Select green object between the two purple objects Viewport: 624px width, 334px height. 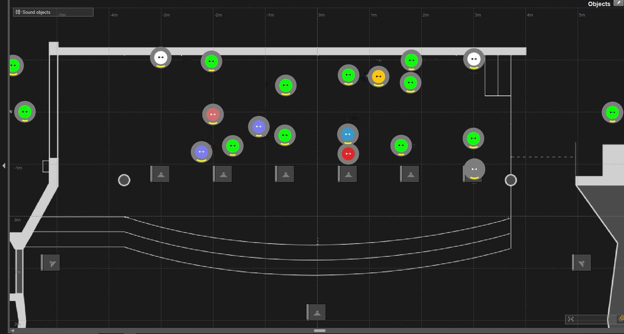coord(232,146)
